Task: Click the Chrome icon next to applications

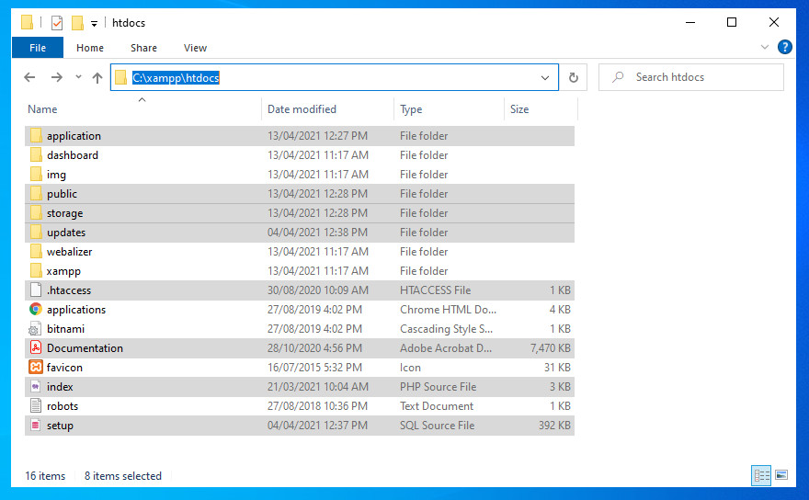Action: tap(36, 309)
